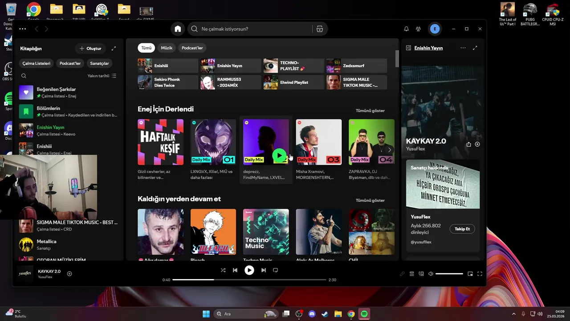
Task: Play the Daily Mix 2 green play button
Action: point(279,156)
